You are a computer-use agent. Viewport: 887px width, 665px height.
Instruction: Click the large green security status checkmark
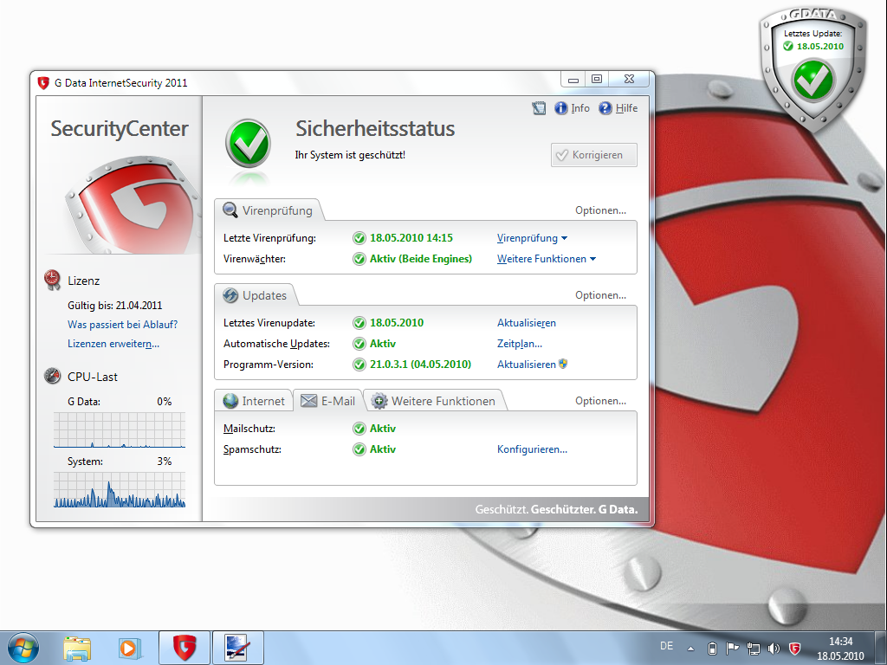[248, 143]
